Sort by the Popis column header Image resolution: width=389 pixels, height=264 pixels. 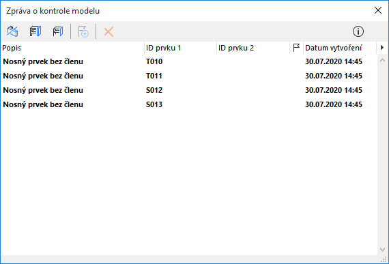pos(72,48)
